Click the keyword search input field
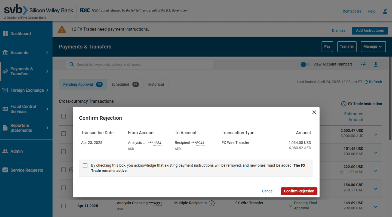The image size is (392, 217). [140, 64]
